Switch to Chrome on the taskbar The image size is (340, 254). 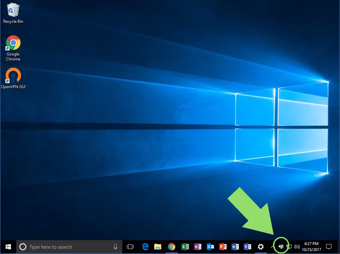point(172,247)
